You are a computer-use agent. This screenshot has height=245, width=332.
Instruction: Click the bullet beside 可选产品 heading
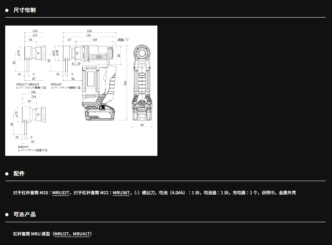point(7,215)
